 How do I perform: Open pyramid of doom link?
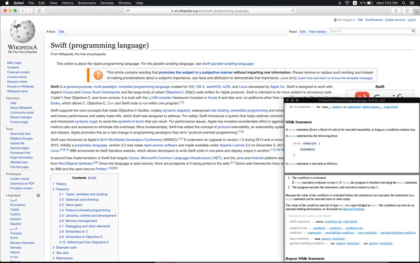(131, 122)
